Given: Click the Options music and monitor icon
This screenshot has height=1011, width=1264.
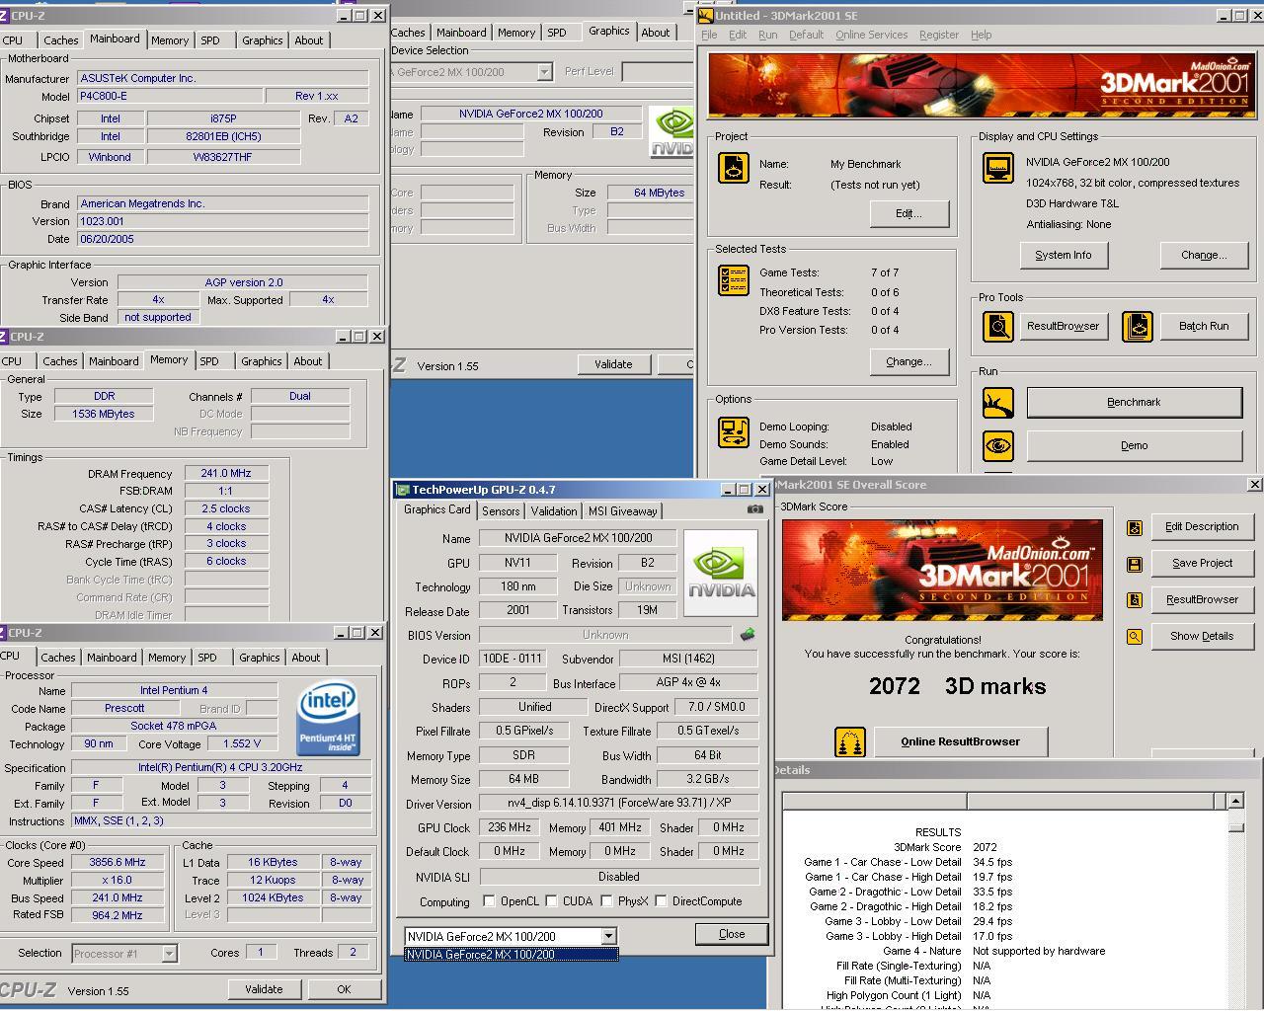Looking at the screenshot, I should [x=734, y=431].
